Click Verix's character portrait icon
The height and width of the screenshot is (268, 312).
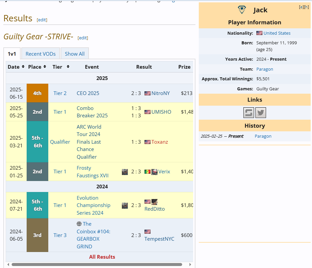(155, 172)
